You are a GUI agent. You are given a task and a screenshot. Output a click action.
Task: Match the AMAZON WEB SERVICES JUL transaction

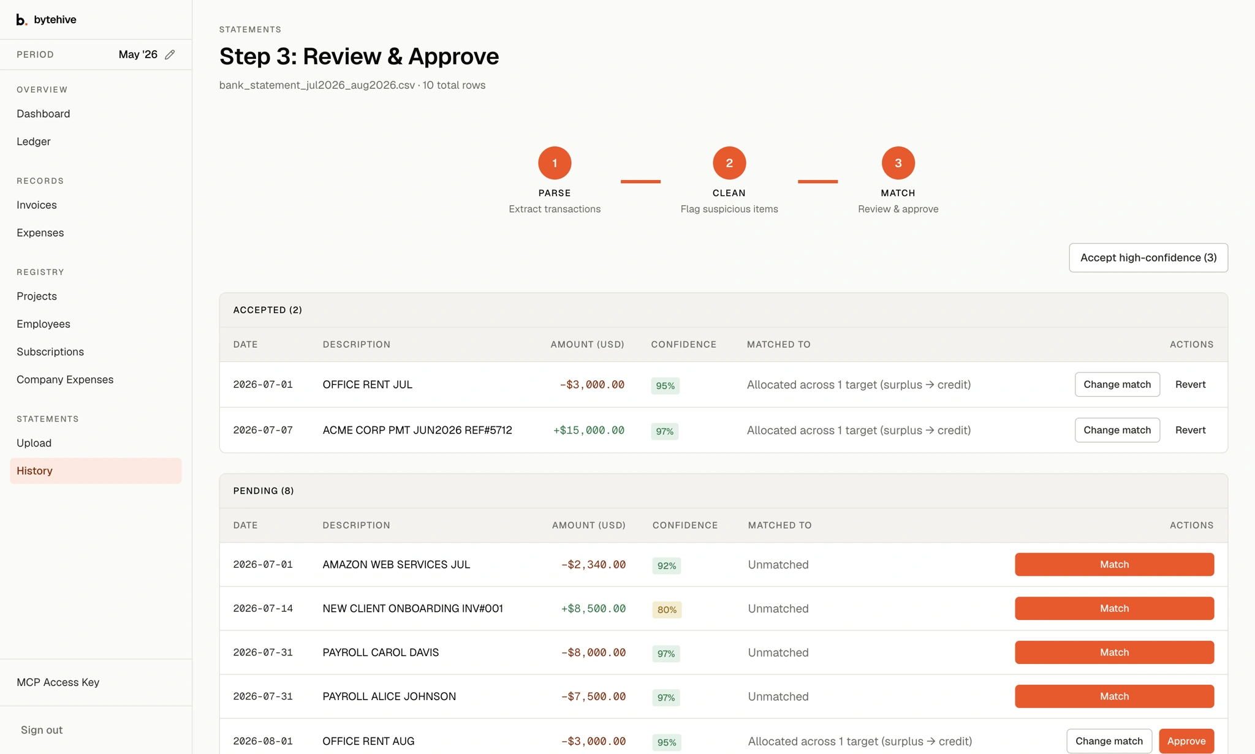pos(1114,565)
